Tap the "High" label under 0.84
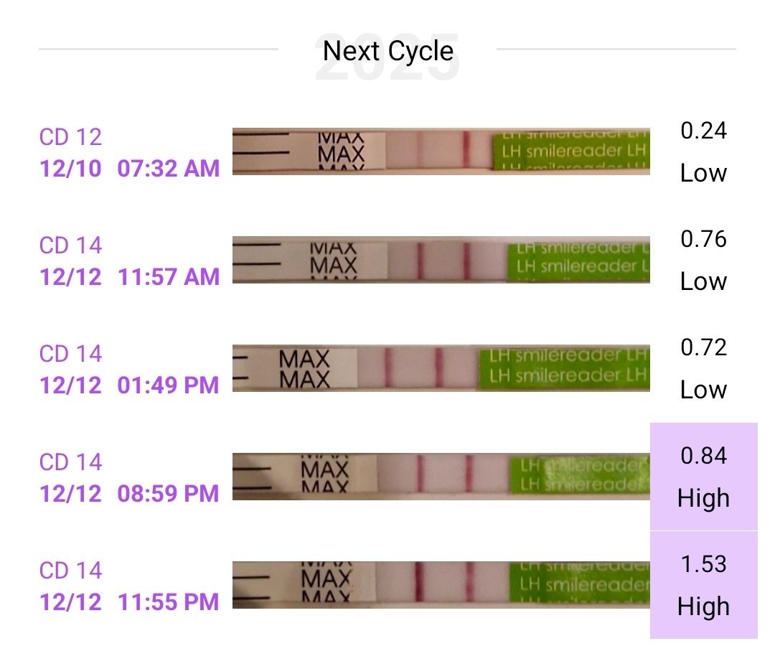Viewport: 775px width, 646px height. pyautogui.click(x=703, y=499)
